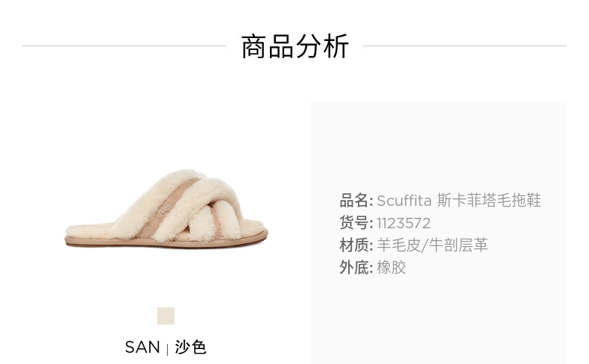Click the SAN color label
The image size is (589, 364).
coord(142,347)
